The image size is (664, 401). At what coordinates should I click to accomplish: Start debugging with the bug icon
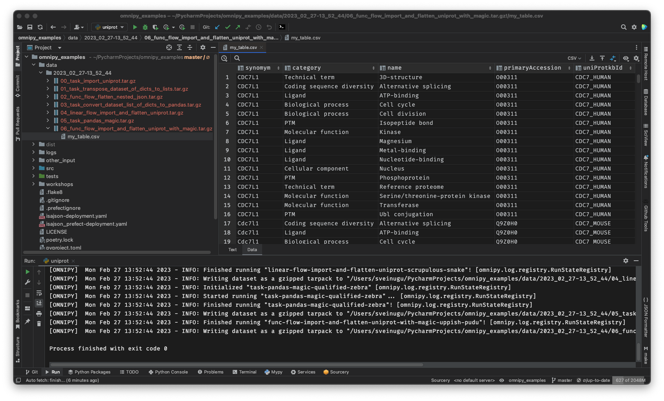145,27
